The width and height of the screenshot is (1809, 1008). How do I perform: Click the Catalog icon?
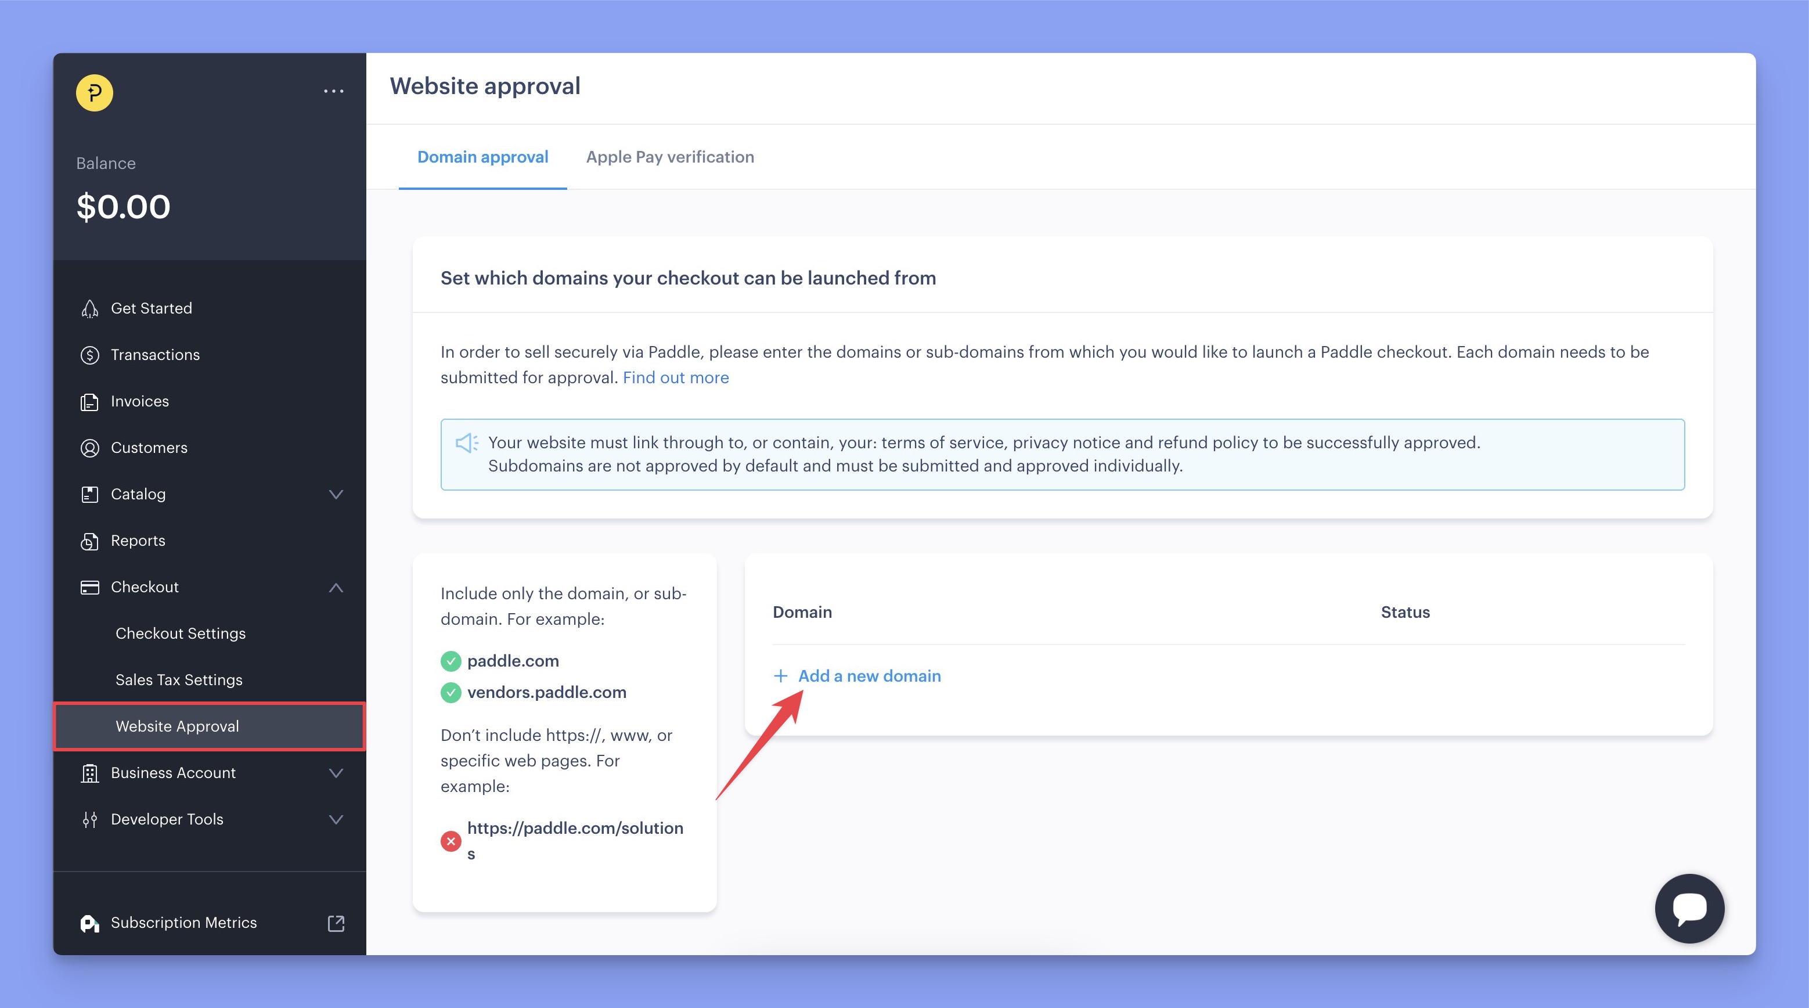click(90, 494)
